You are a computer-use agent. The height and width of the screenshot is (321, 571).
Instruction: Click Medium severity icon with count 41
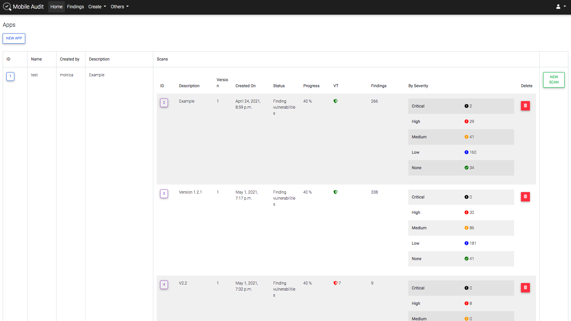pos(466,137)
